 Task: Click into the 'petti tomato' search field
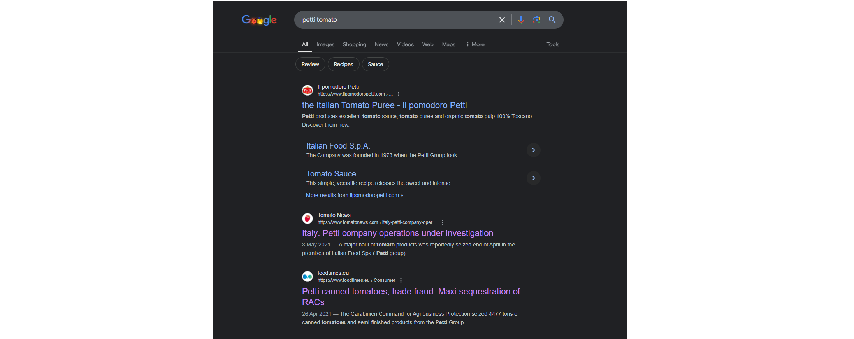coord(397,20)
